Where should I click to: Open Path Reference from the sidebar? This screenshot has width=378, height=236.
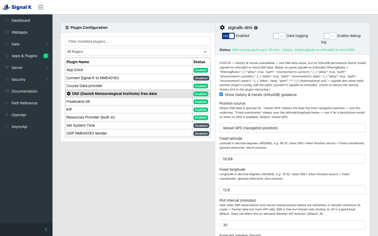click(26, 103)
